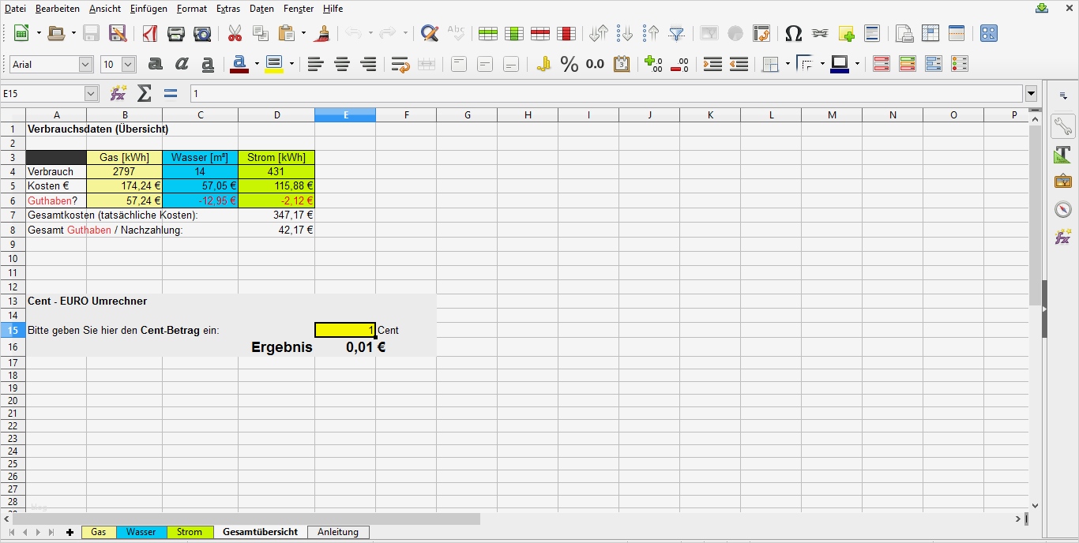Apply dark red font color

239,64
